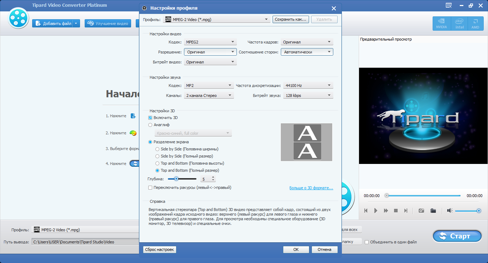Click the Глубина depth slider
488x263 pixels.
[x=182, y=179]
